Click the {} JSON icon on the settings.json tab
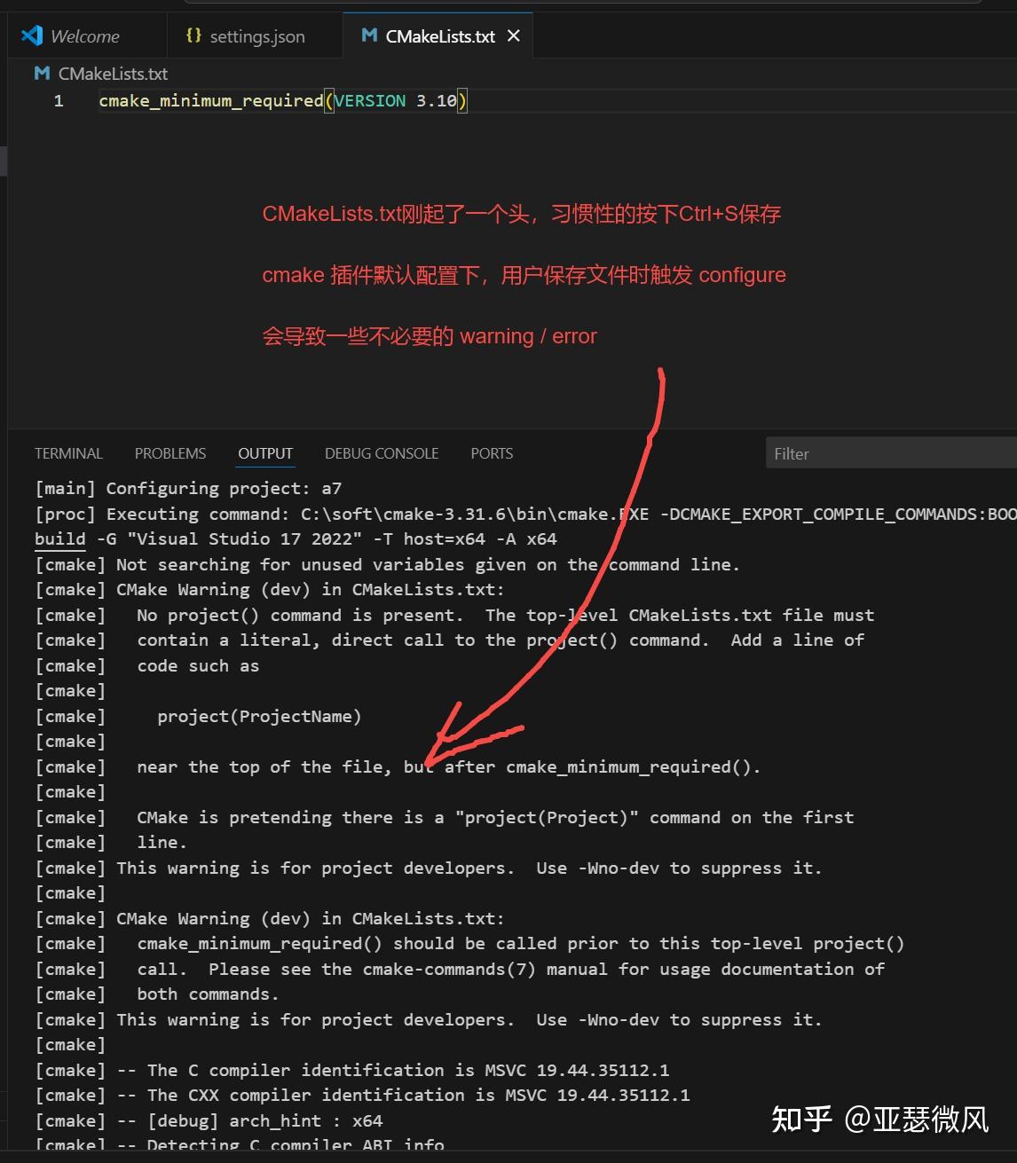The height and width of the screenshot is (1163, 1017). (x=193, y=35)
